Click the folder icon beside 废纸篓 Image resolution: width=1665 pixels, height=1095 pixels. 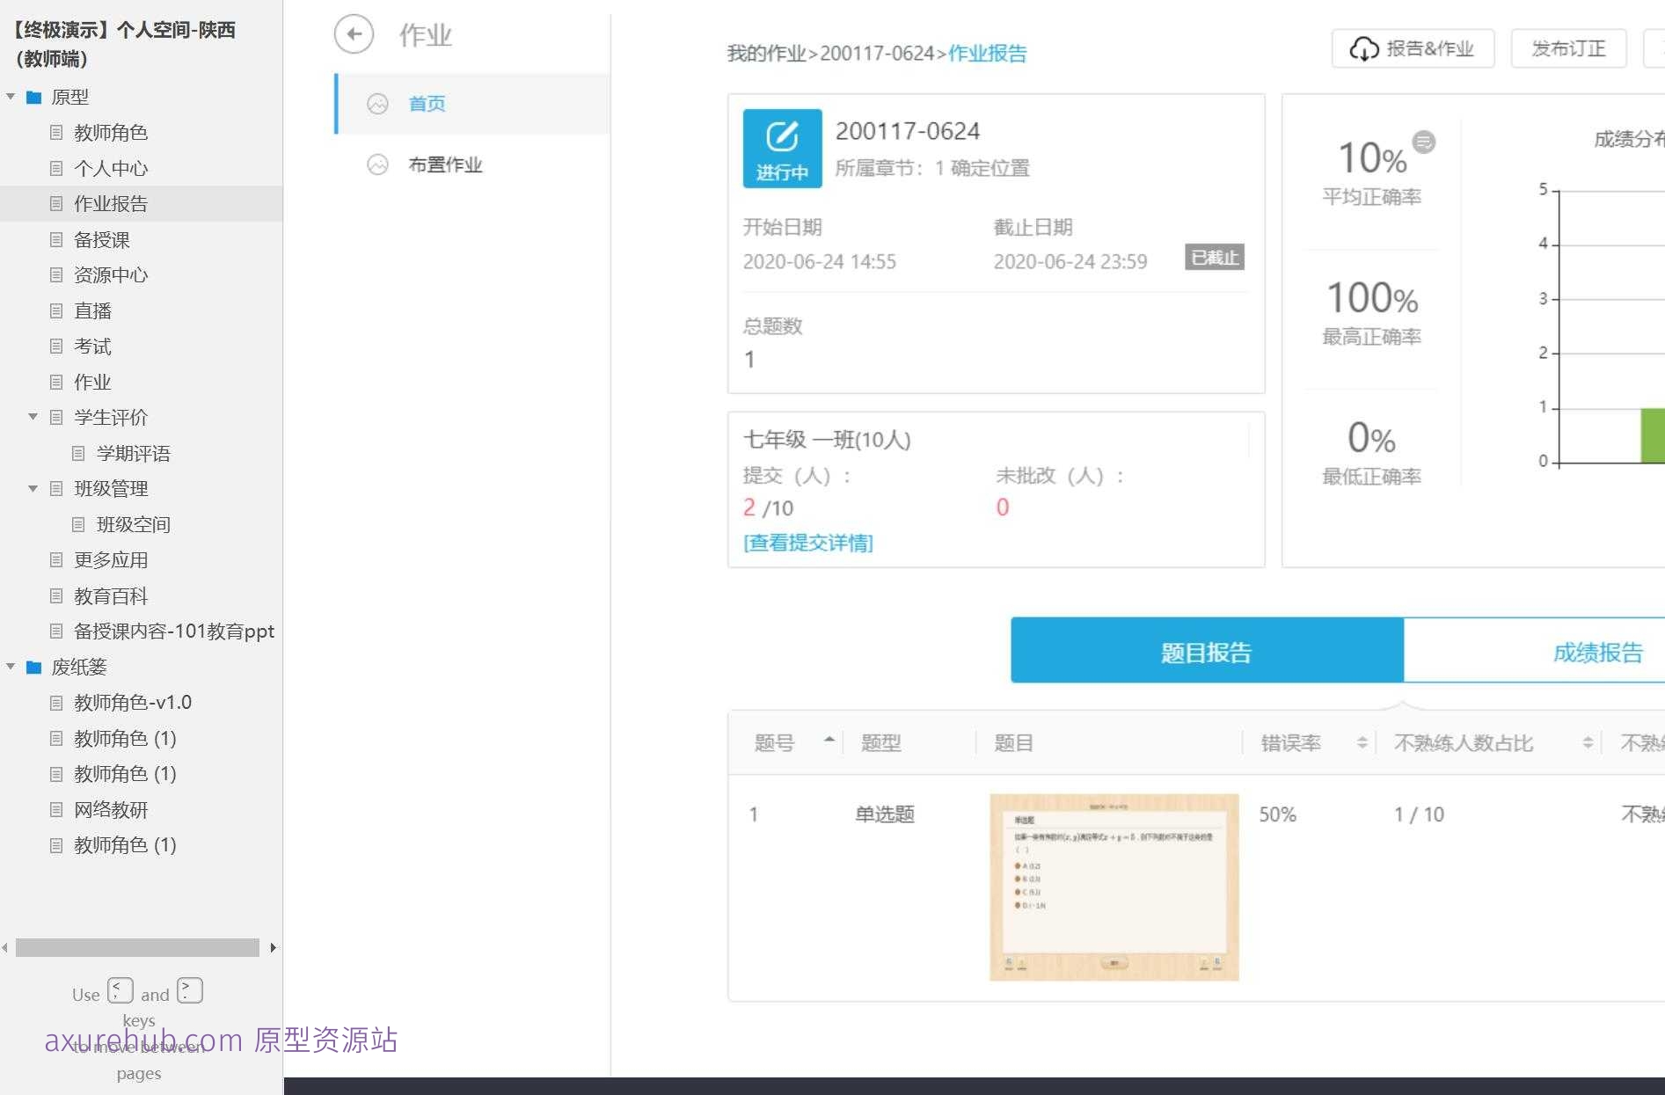pyautogui.click(x=34, y=667)
